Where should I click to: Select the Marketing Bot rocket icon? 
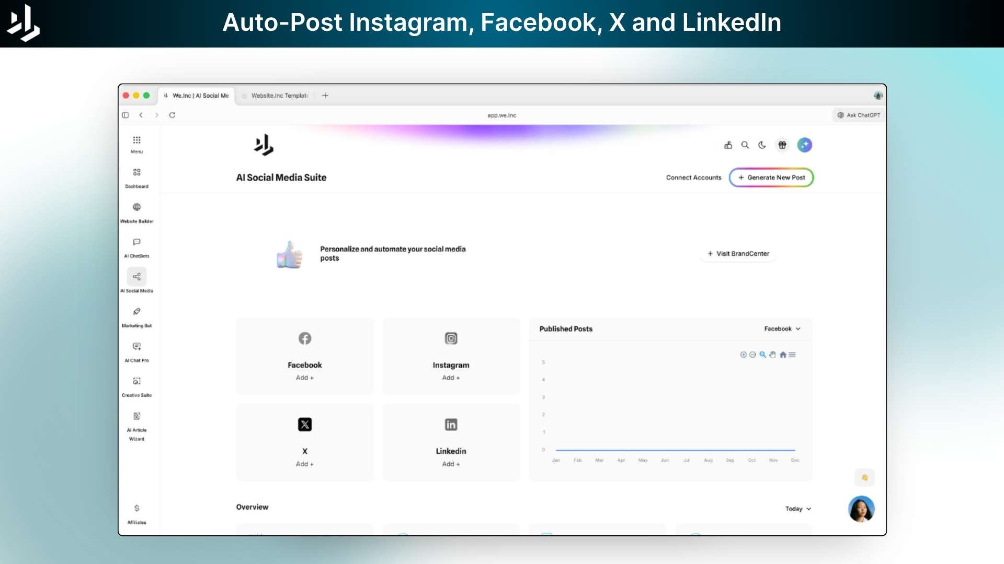point(136,312)
